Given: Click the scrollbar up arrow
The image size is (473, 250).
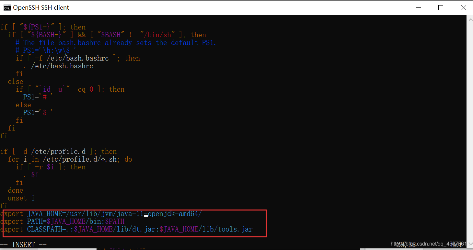Looking at the screenshot, I should [470, 19].
